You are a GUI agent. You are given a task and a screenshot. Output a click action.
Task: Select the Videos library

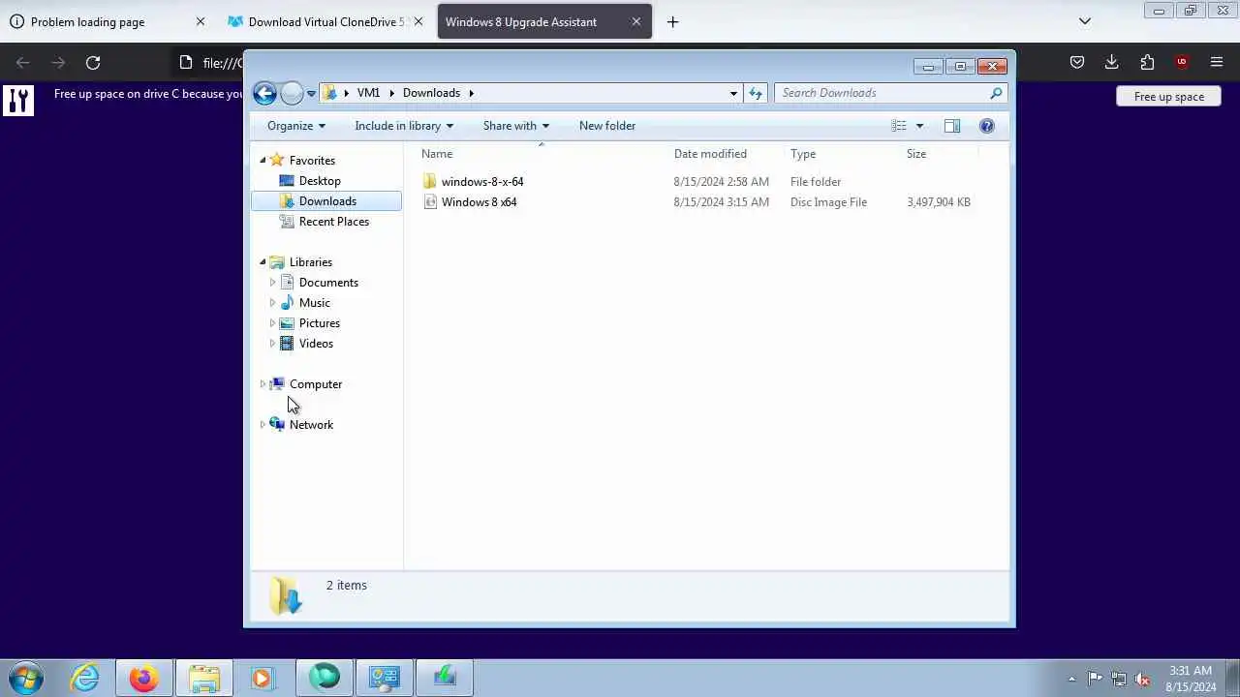[x=316, y=344]
